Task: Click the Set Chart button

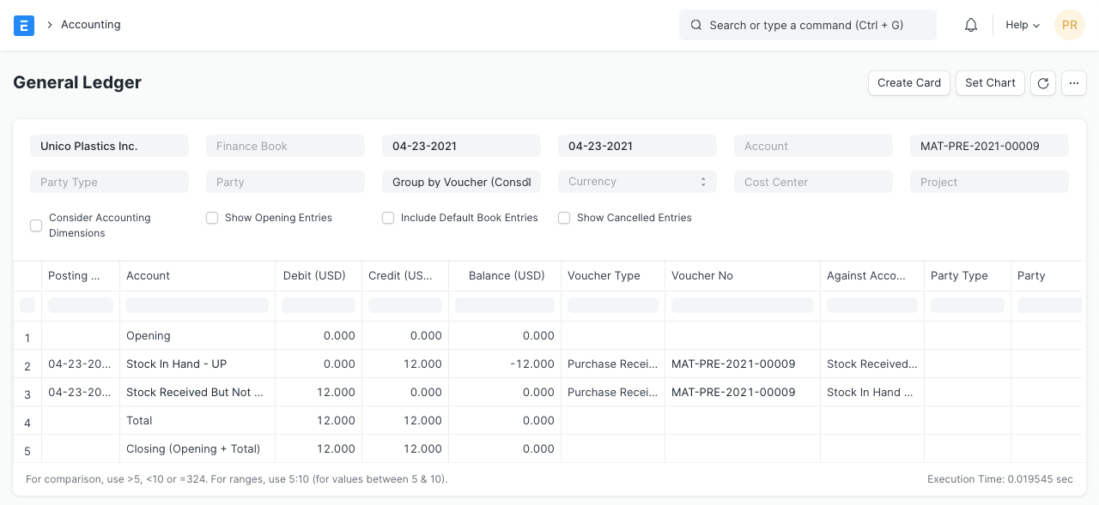Action: coord(990,83)
